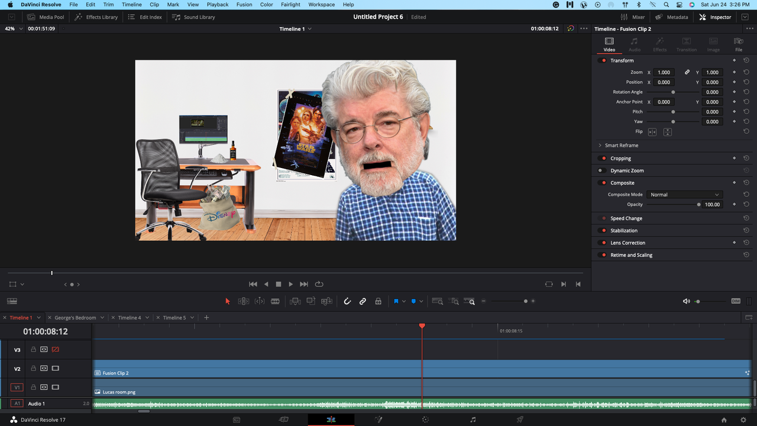Add a blue flag to clip
This screenshot has height=426, width=757.
(x=396, y=301)
